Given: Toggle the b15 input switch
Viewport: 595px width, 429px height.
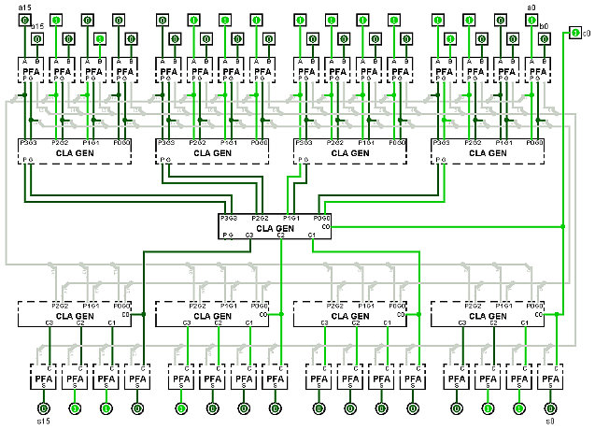Looking at the screenshot, I should click(x=37, y=38).
